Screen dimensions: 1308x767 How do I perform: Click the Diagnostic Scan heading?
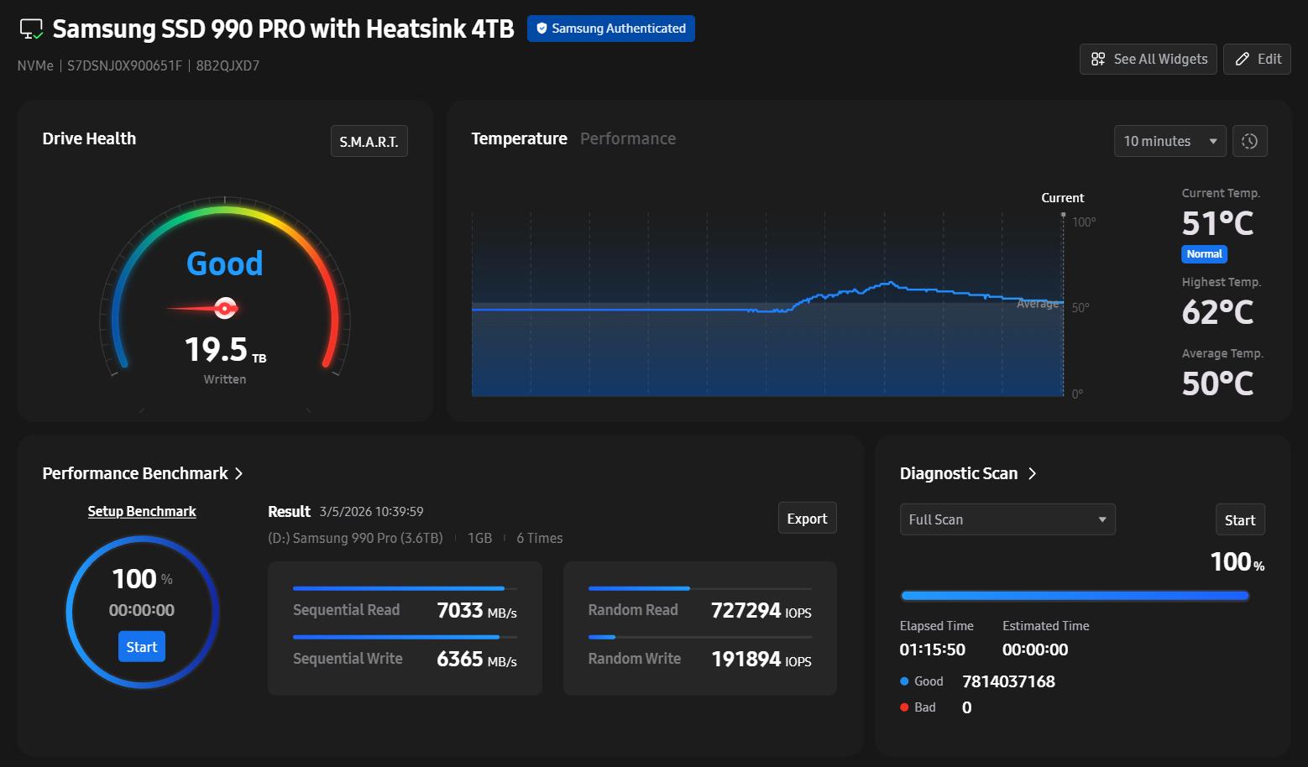tap(959, 474)
